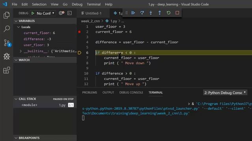Open the Selection menu
The width and height of the screenshot is (252, 141).
tap(39, 4)
